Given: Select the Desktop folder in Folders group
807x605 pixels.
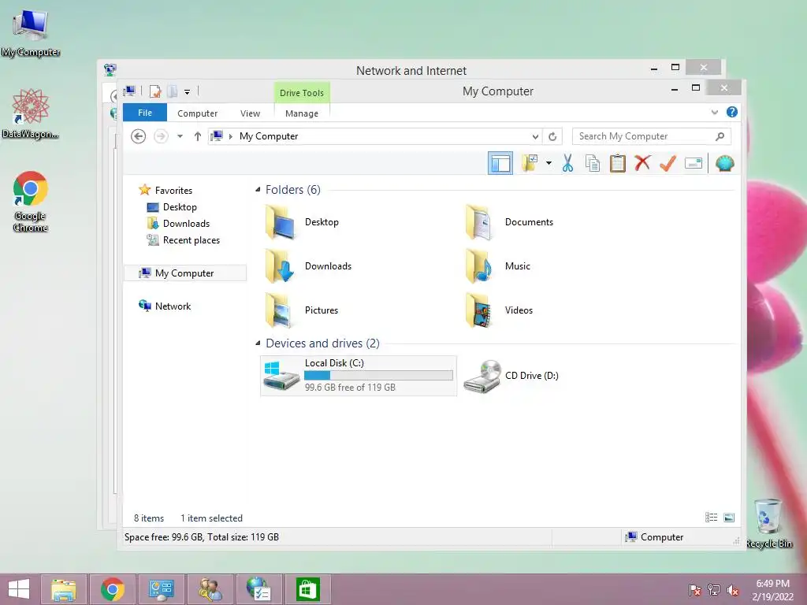Looking at the screenshot, I should pyautogui.click(x=303, y=222).
